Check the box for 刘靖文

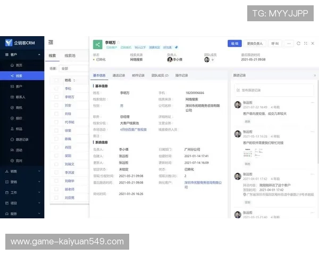click(56, 164)
